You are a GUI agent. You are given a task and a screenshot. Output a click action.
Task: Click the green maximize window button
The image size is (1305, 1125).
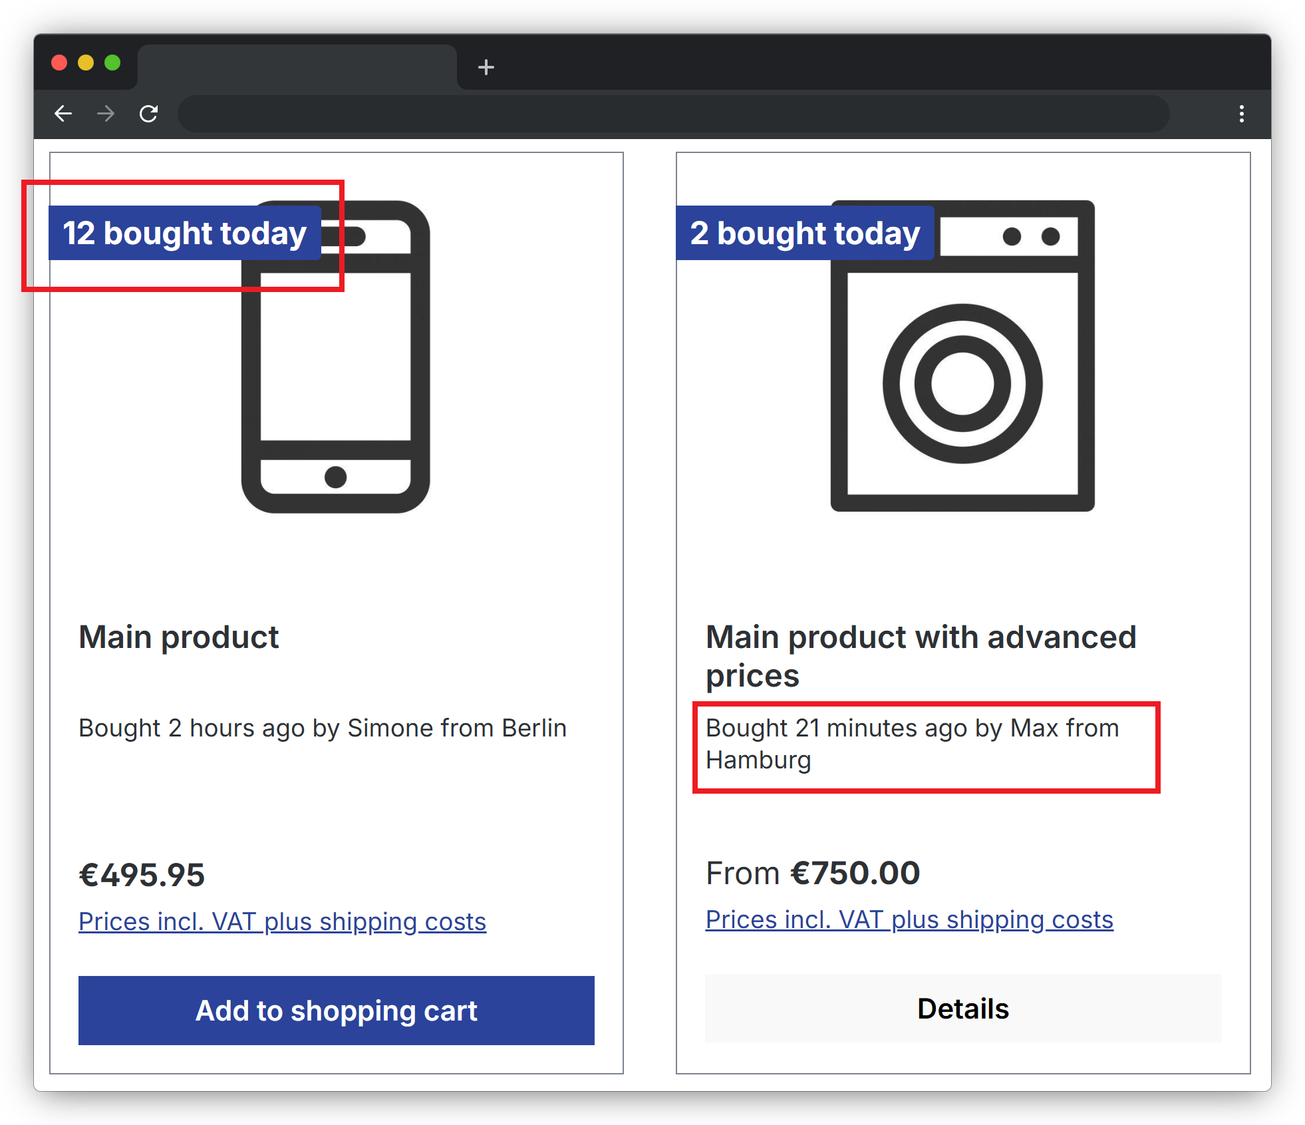click(x=112, y=63)
